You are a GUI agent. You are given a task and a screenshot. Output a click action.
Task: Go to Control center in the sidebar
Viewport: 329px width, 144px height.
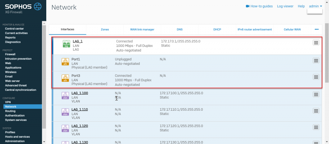click(x=14, y=29)
